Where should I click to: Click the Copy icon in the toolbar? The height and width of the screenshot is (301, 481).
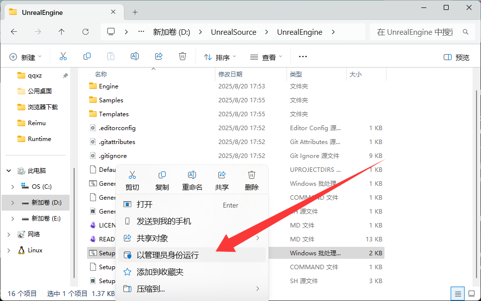[x=87, y=57]
